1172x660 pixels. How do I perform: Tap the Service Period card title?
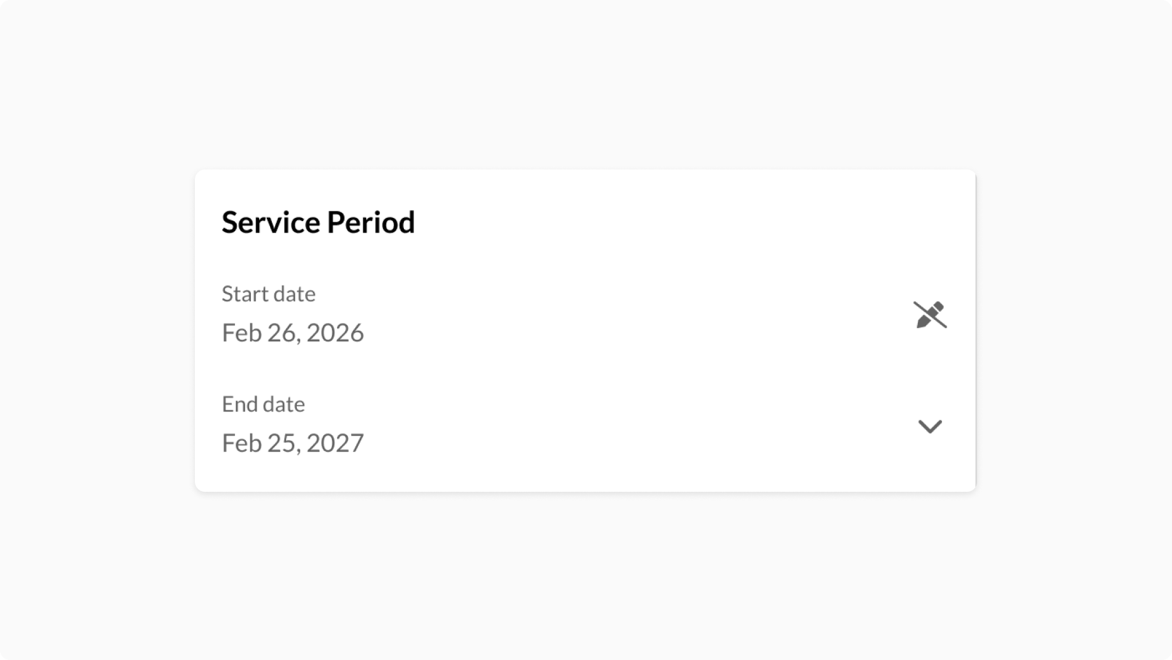click(318, 222)
